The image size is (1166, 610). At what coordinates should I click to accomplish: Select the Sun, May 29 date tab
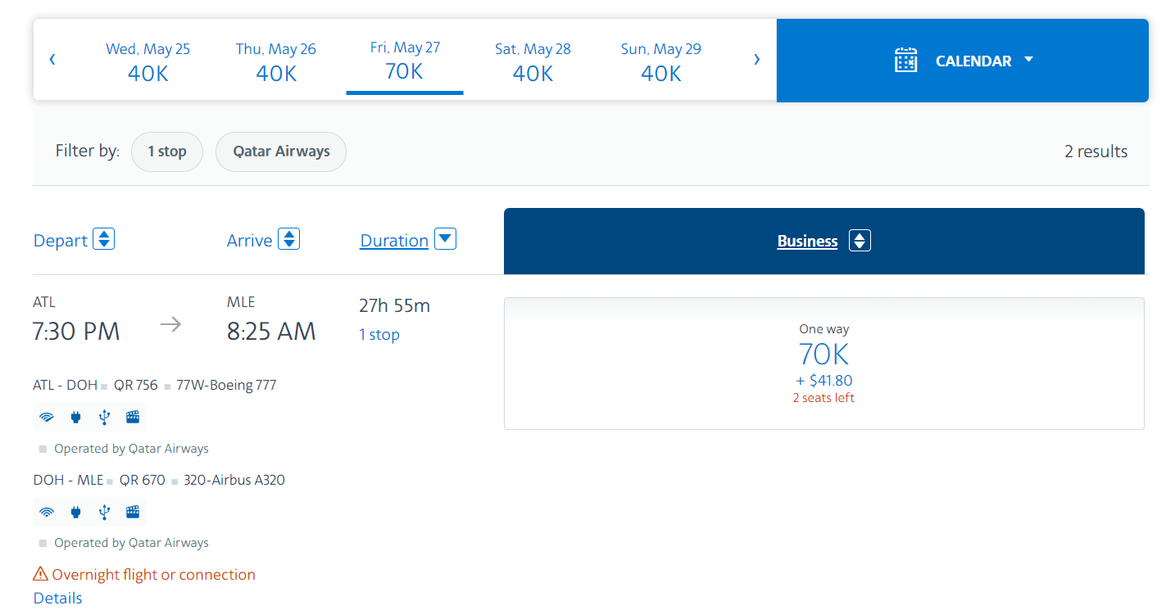click(x=660, y=61)
